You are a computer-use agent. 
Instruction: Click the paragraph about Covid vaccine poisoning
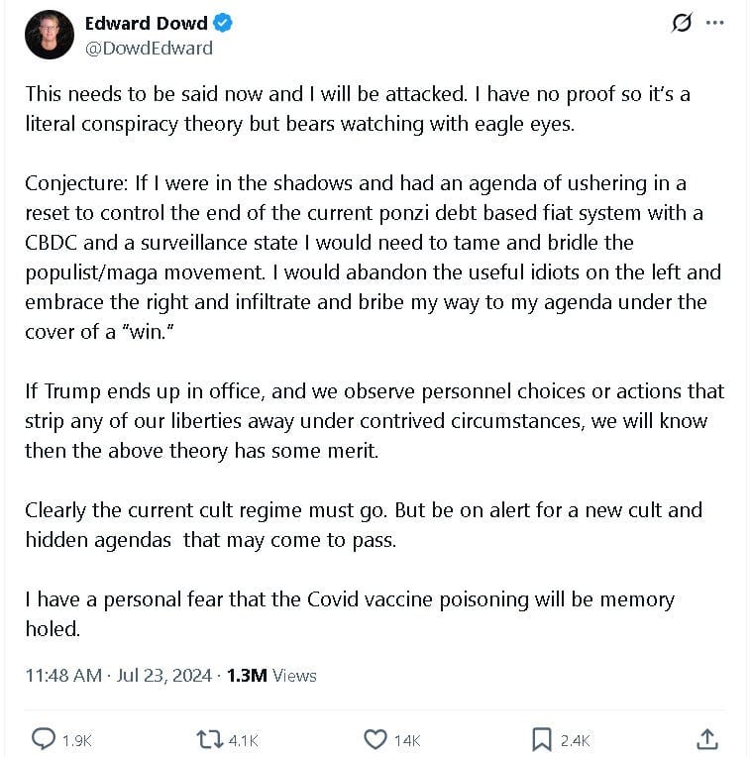point(350,614)
